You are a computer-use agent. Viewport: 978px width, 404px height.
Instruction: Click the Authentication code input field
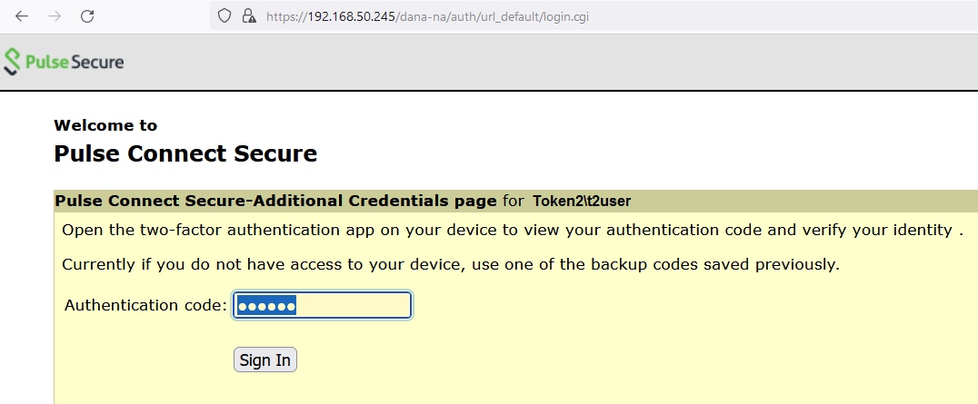coord(322,305)
